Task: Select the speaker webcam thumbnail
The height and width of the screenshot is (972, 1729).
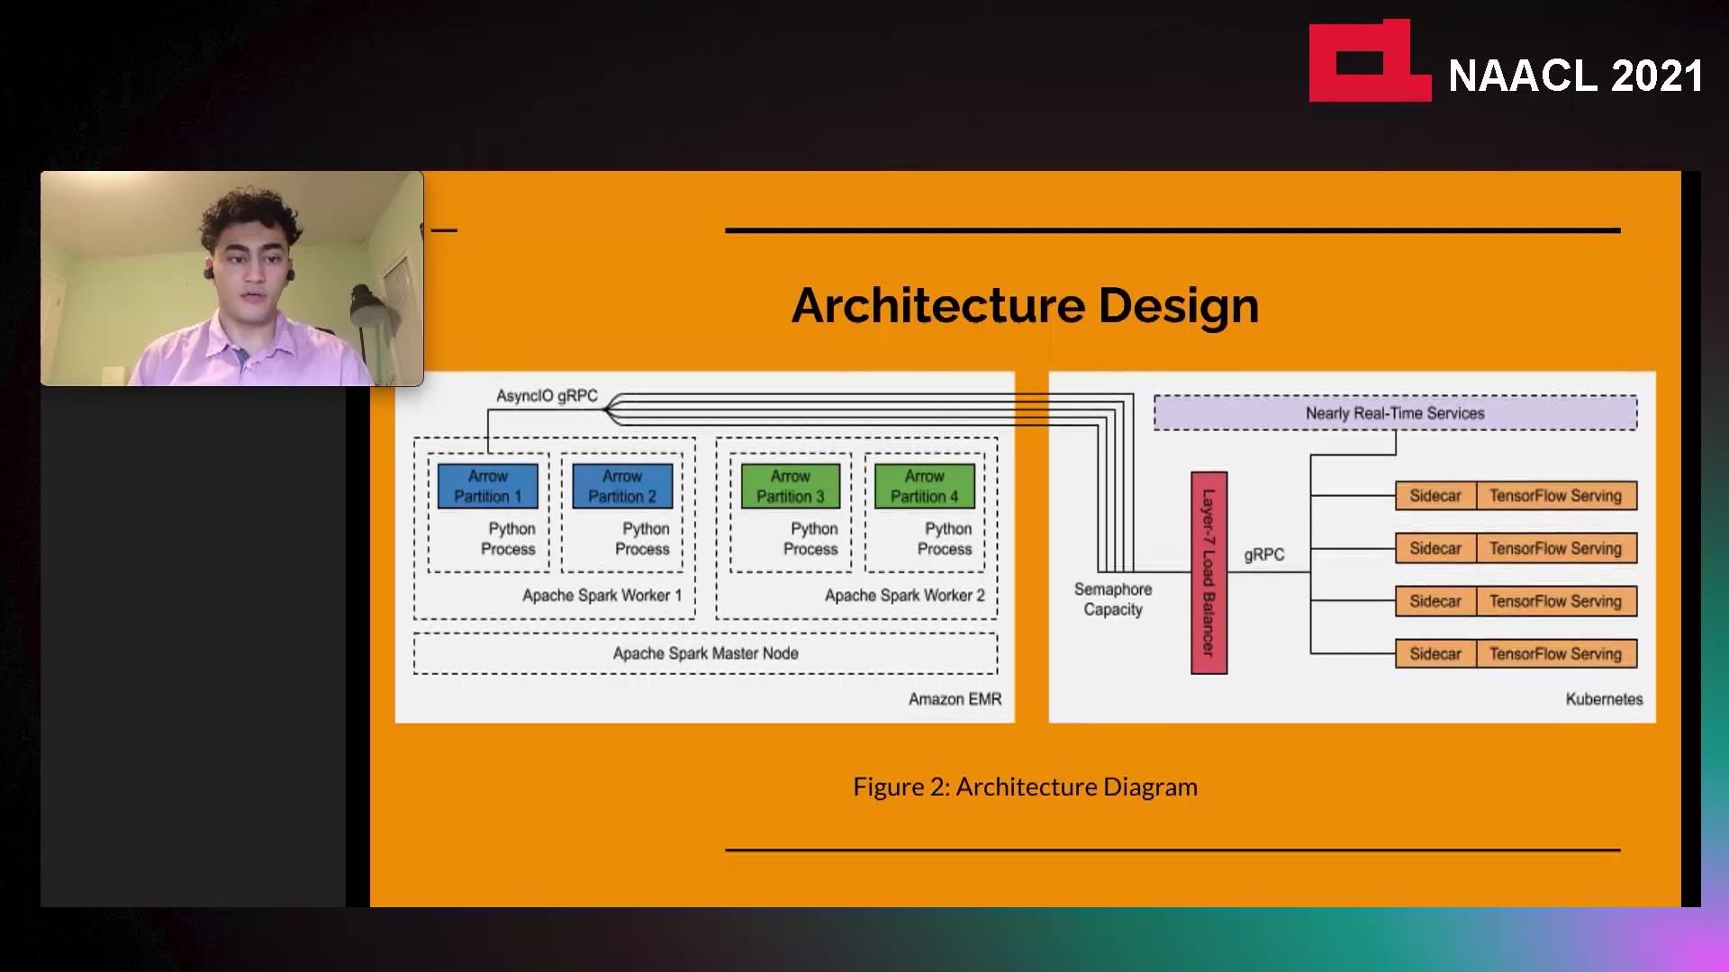Action: coord(231,278)
